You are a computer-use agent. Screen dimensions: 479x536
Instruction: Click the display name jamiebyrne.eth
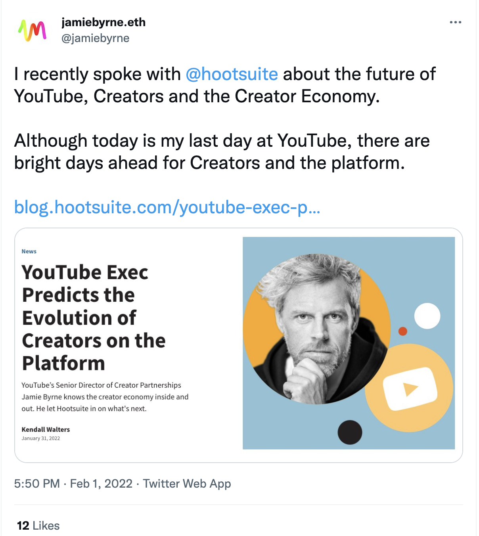tap(103, 23)
